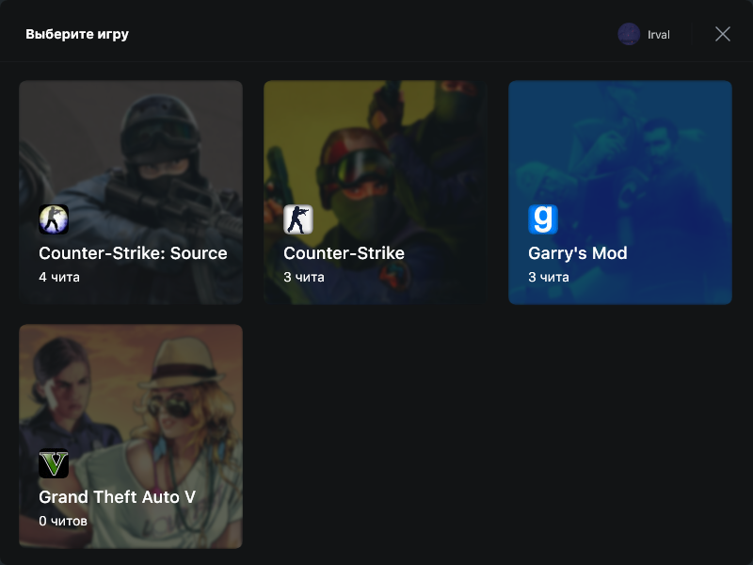Click the Garry's Mod blue g icon

point(543,219)
